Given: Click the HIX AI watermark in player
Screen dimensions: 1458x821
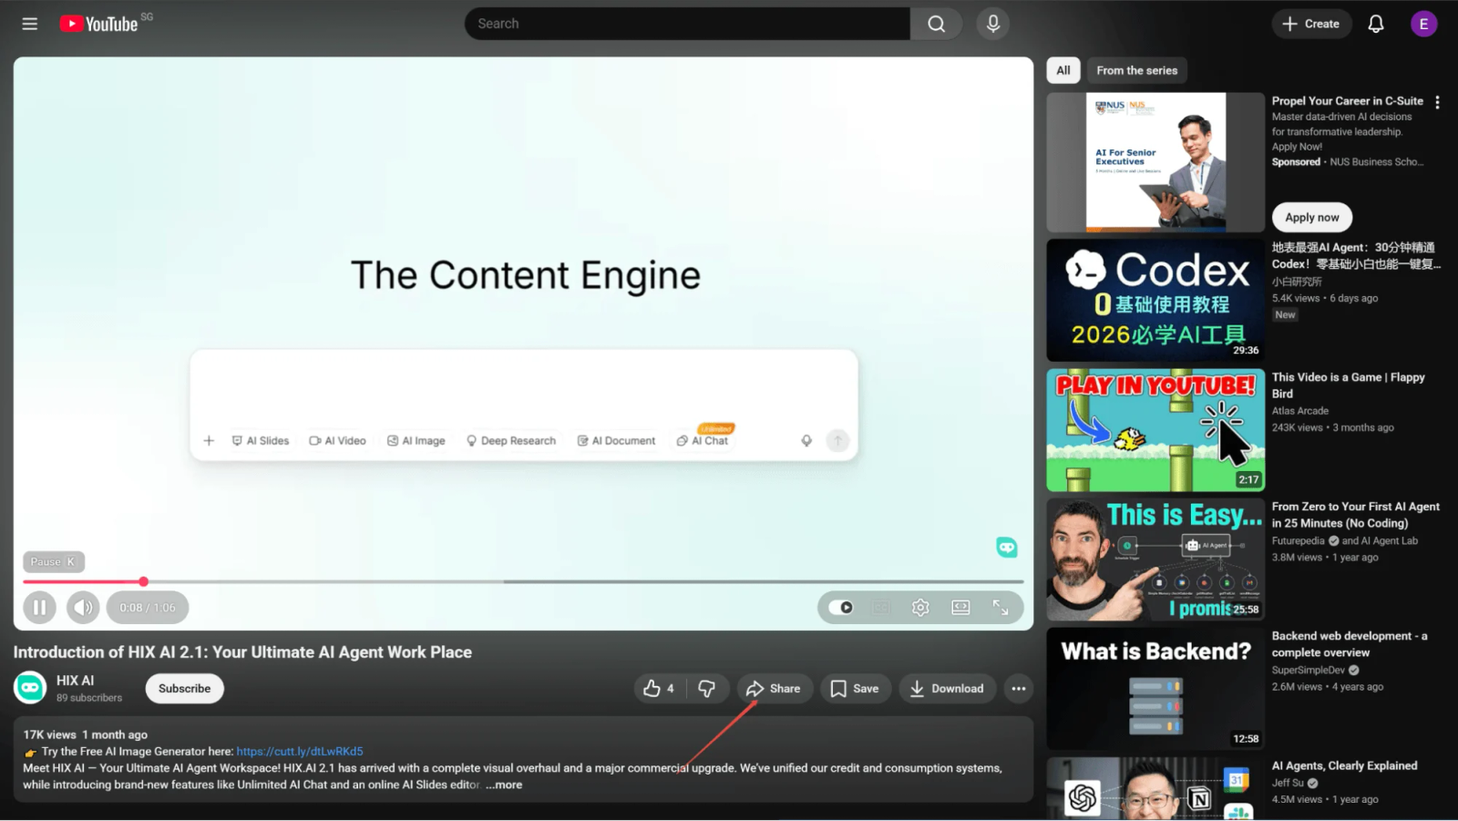Looking at the screenshot, I should coord(1006,547).
